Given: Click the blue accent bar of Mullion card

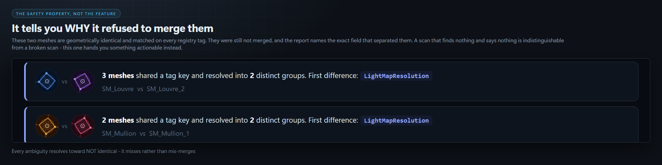Looking at the screenshot, I should 26,124.
